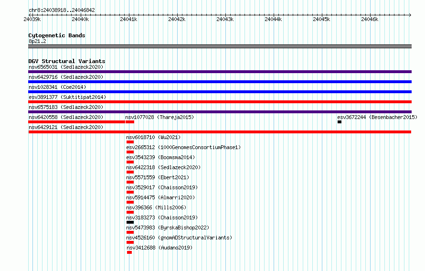425x271 pixels.
Task: Click the red bar under nsv5571559
Action: click(130, 182)
